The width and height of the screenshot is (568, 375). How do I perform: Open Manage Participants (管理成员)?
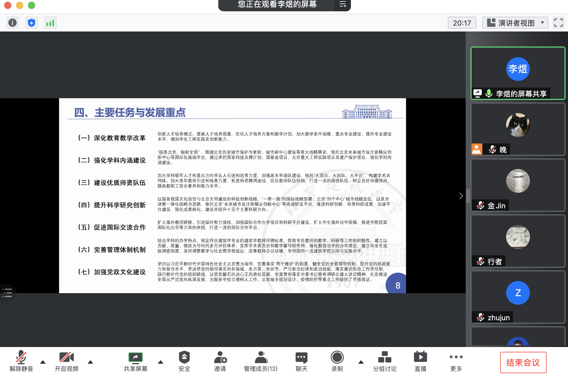click(x=261, y=361)
